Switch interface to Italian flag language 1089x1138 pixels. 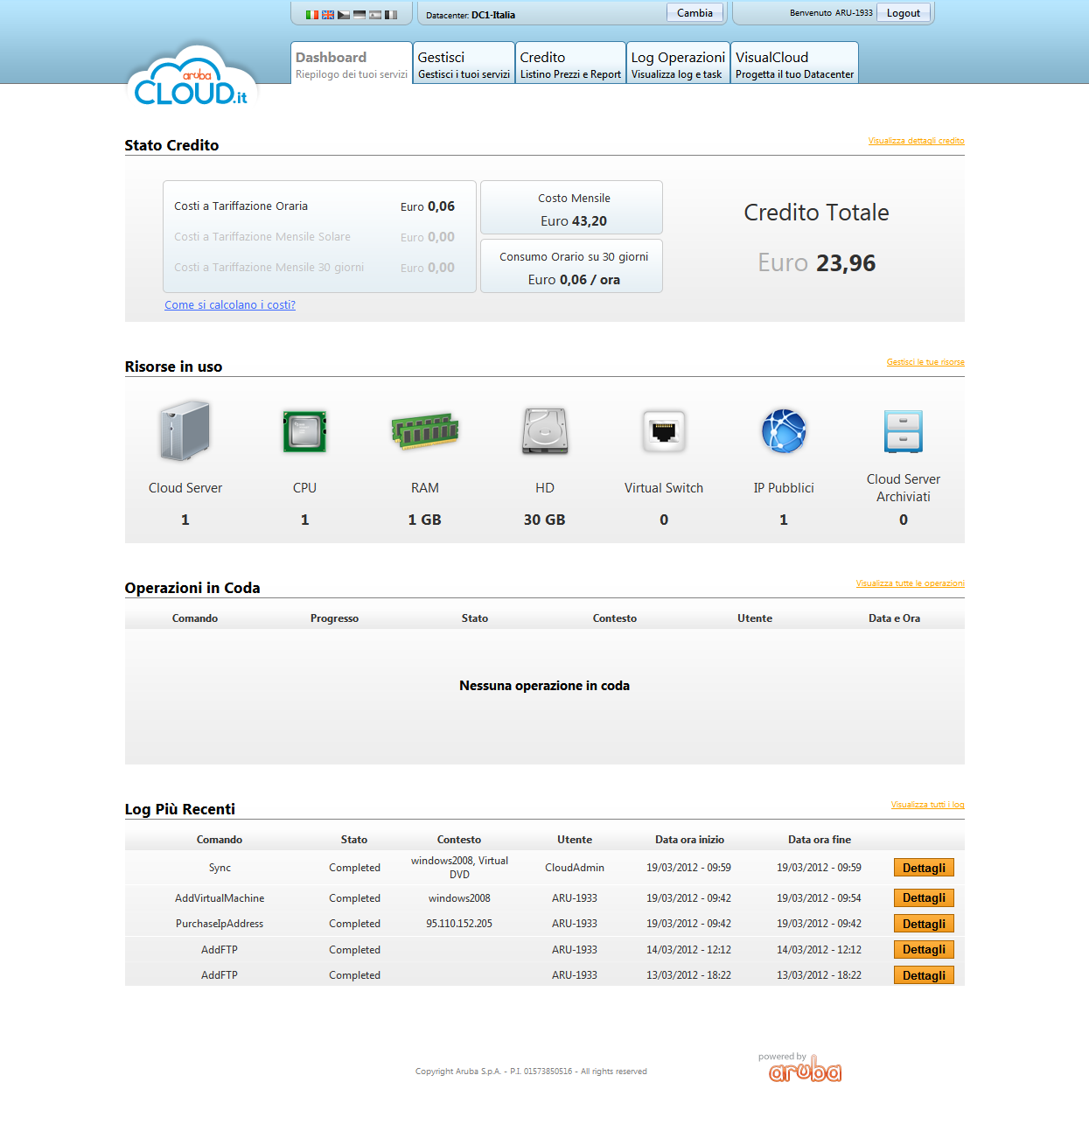tap(311, 14)
